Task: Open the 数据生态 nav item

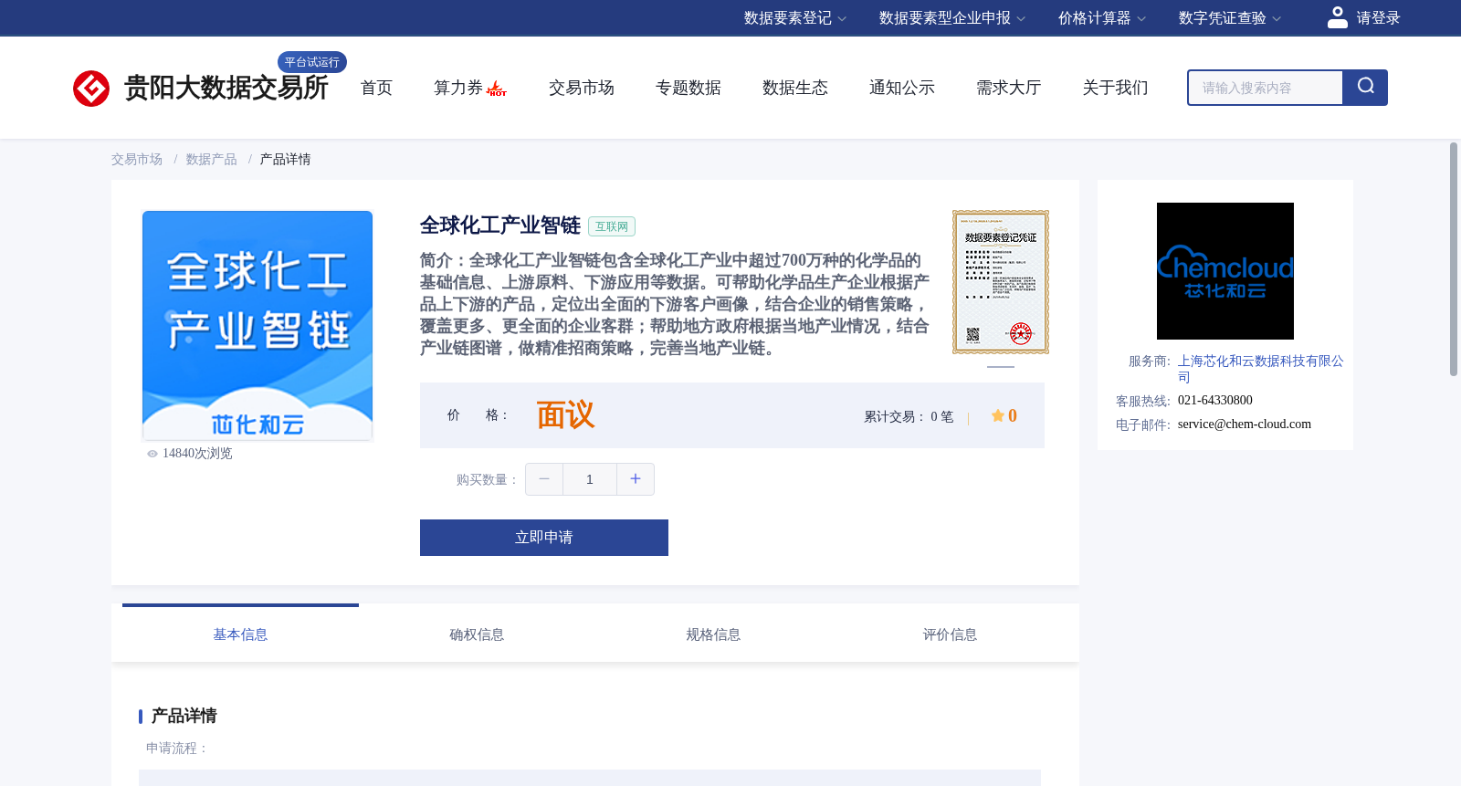Action: [x=795, y=88]
